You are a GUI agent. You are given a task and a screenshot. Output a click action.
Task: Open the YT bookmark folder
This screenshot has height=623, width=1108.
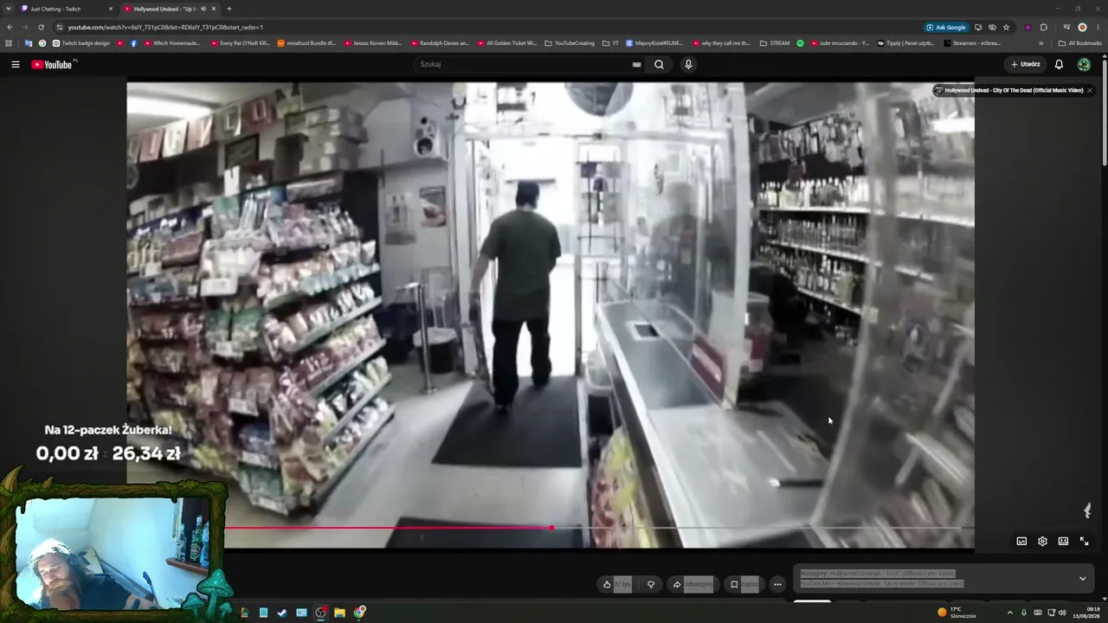point(610,43)
